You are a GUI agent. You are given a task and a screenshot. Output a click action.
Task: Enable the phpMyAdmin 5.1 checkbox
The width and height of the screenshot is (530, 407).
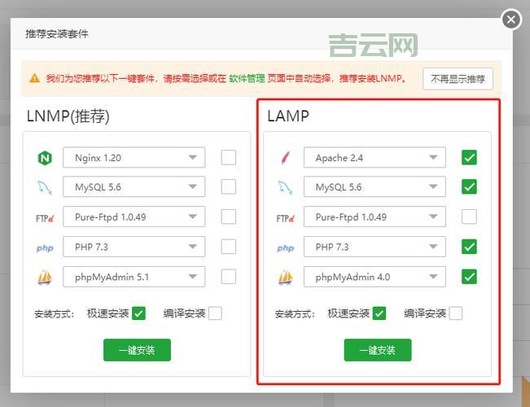229,277
